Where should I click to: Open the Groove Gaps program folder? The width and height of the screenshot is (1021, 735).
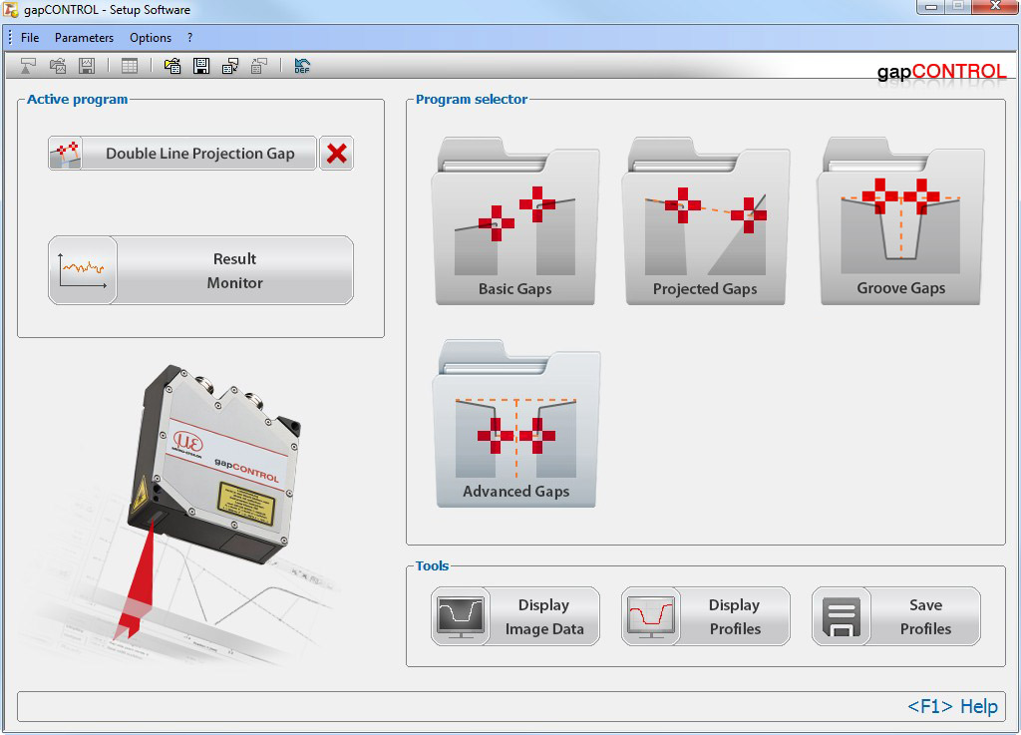pyautogui.click(x=900, y=220)
